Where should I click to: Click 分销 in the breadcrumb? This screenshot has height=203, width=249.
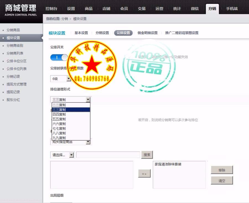(65, 19)
